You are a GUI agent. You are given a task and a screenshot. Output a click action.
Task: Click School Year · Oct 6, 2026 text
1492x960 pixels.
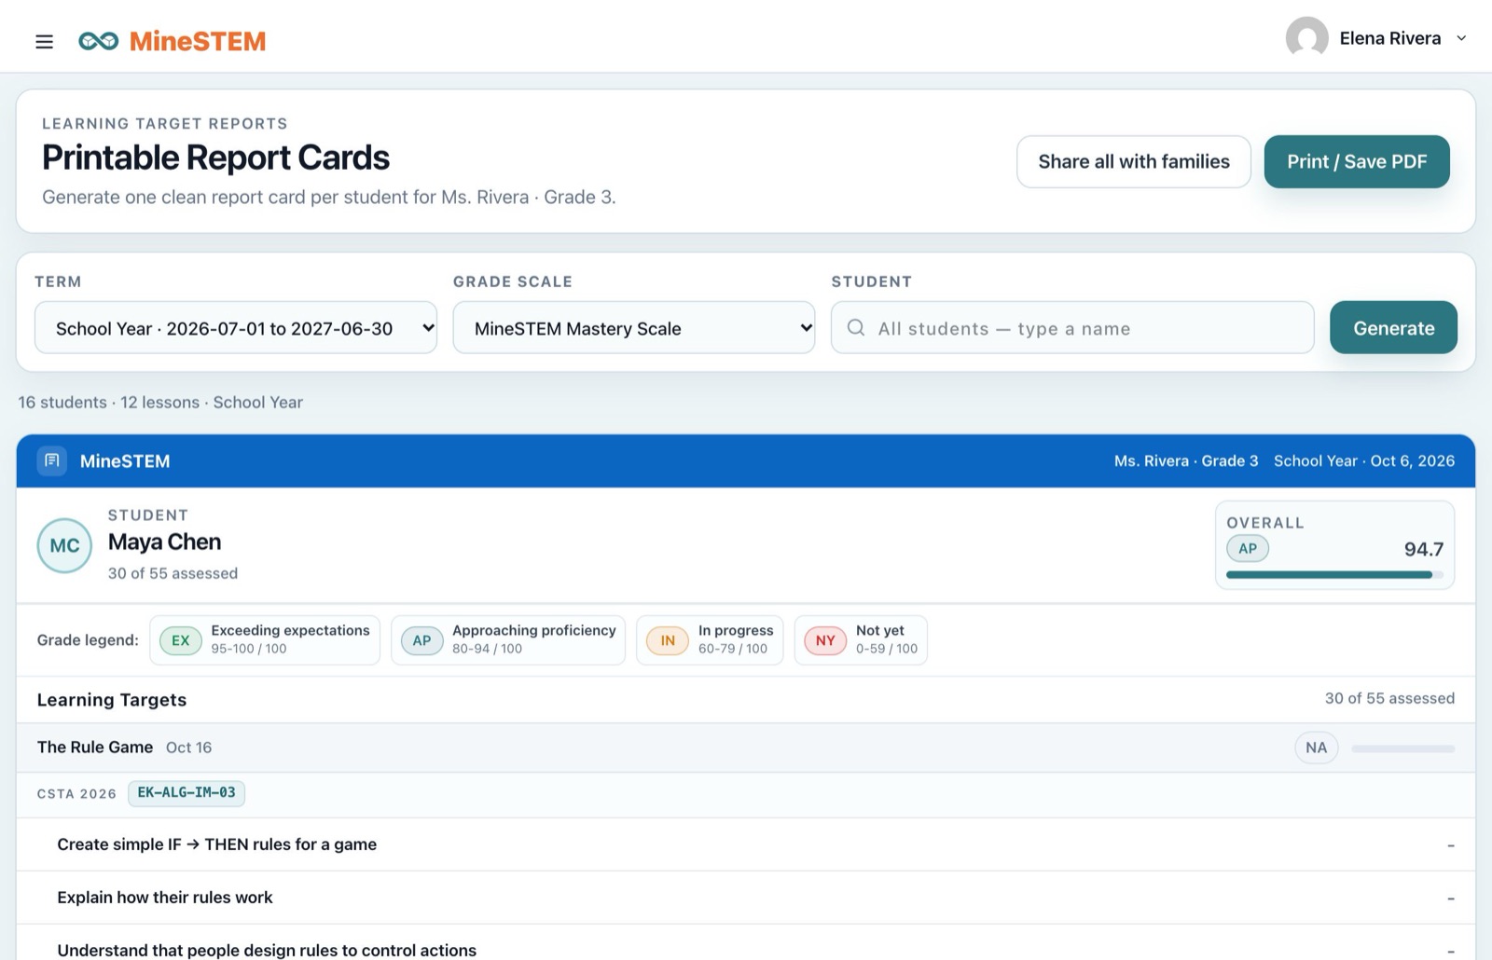[x=1364, y=460]
